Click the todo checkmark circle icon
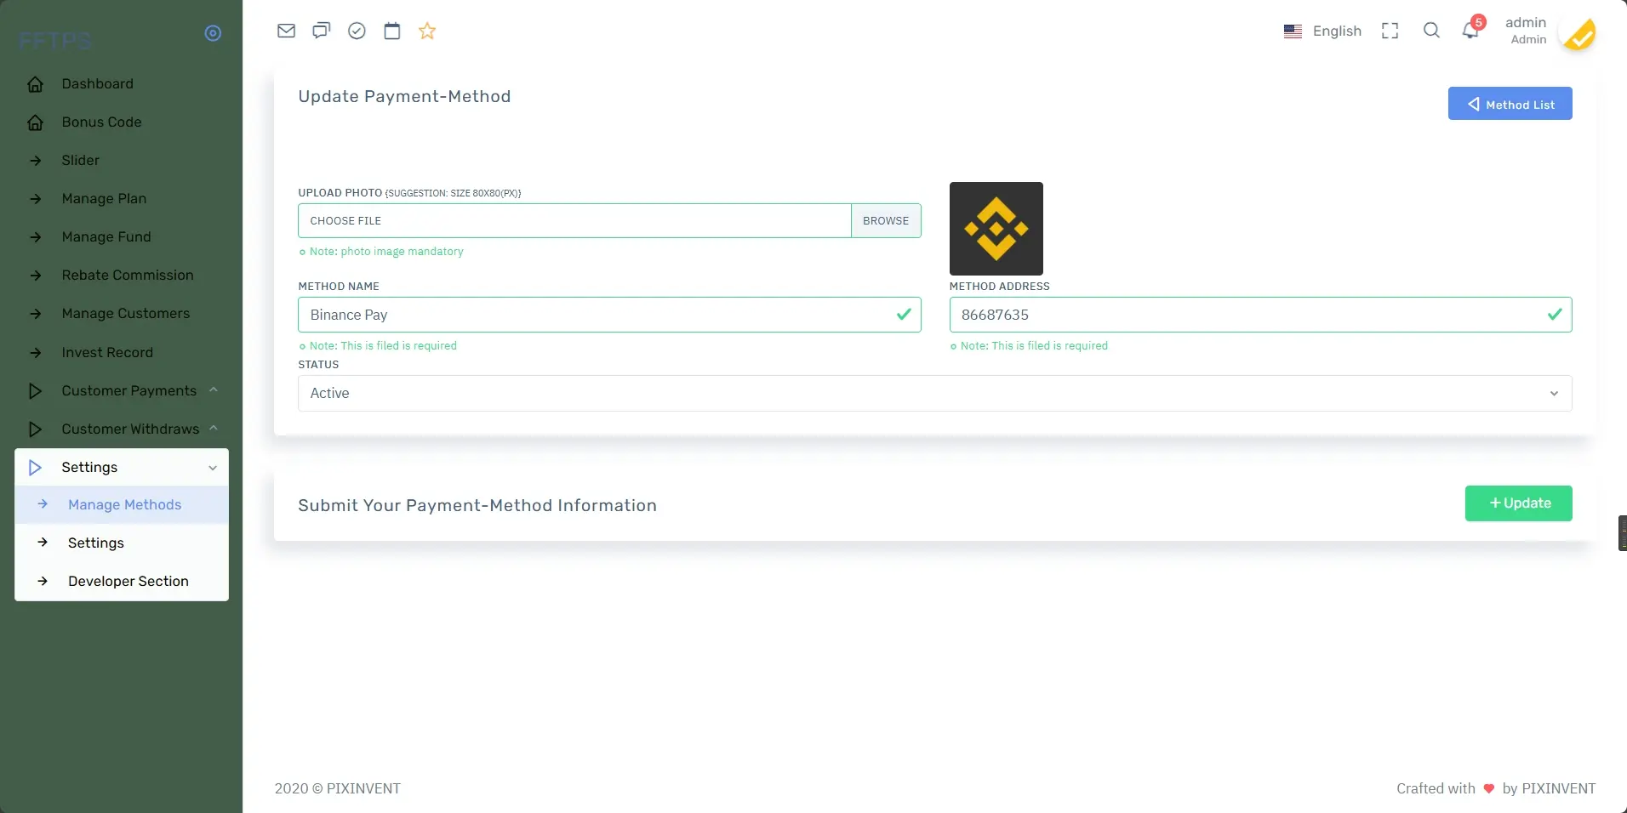Image resolution: width=1627 pixels, height=813 pixels. 357,31
